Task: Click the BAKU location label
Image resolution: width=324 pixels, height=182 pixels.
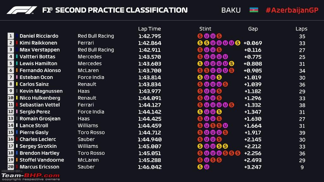Action: 231,10
